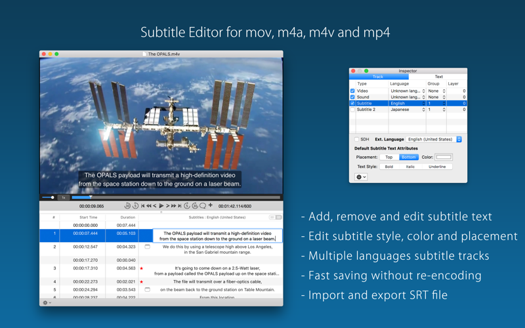Image resolution: width=525 pixels, height=328 pixels.
Task: Jump back 30 seconds icon
Action: [127, 206]
